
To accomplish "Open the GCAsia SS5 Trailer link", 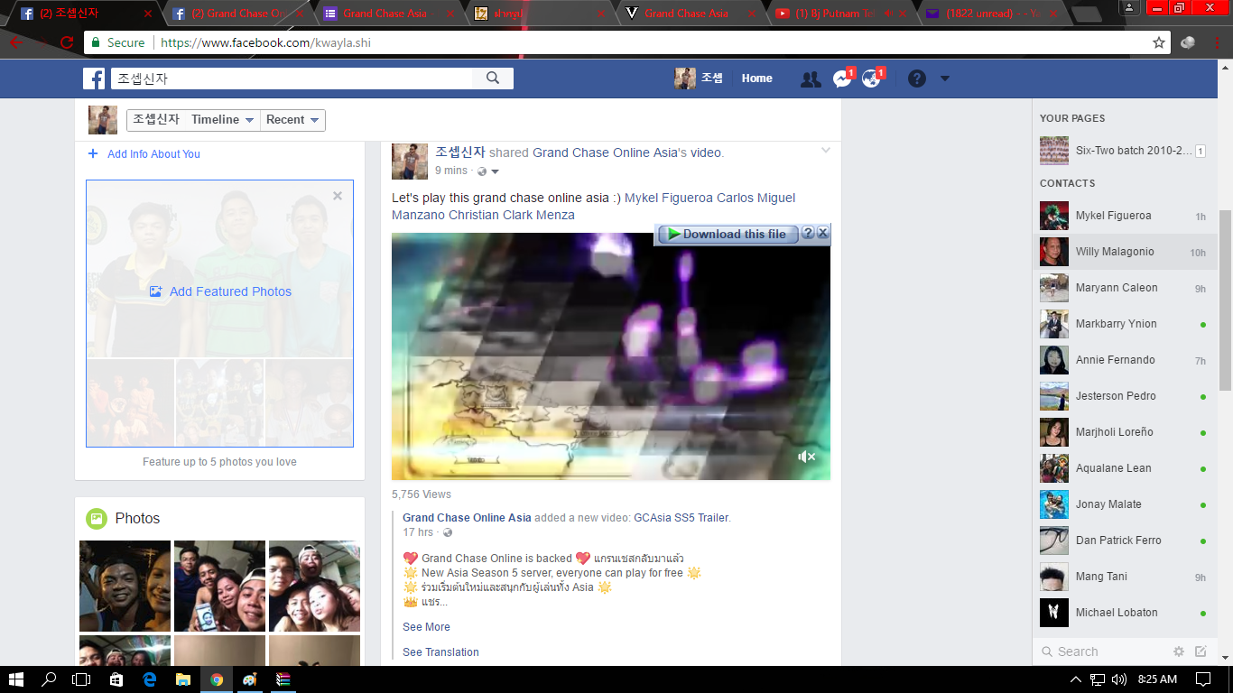I will click(x=681, y=518).
